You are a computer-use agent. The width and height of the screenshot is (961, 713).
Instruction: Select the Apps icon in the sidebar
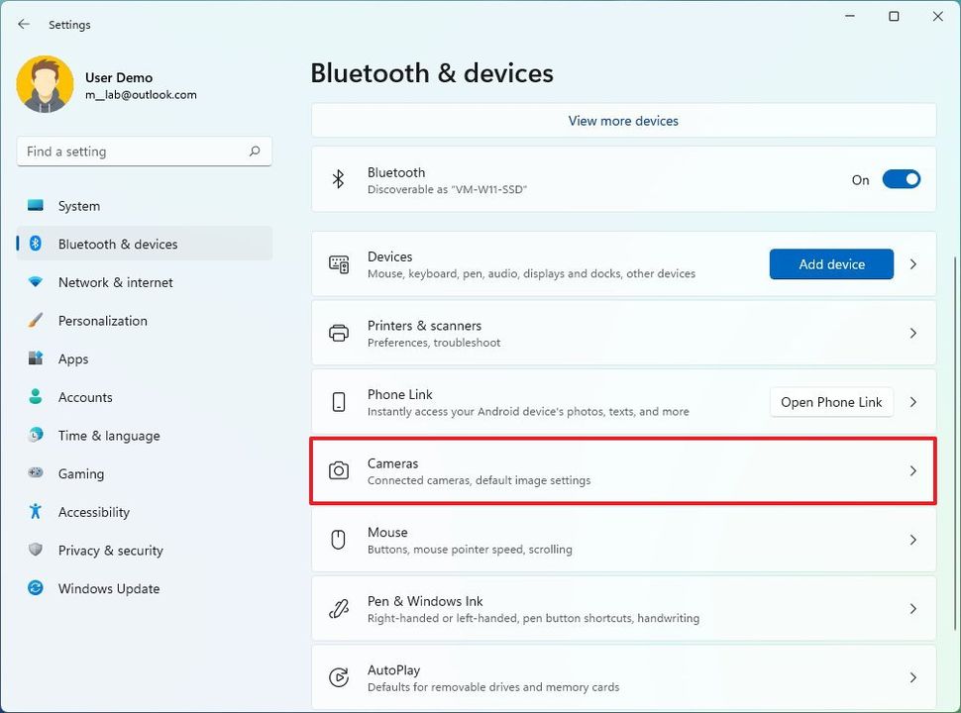pyautogui.click(x=37, y=358)
